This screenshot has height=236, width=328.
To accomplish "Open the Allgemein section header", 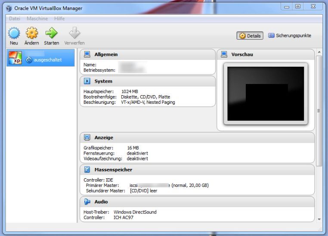I will (148, 54).
